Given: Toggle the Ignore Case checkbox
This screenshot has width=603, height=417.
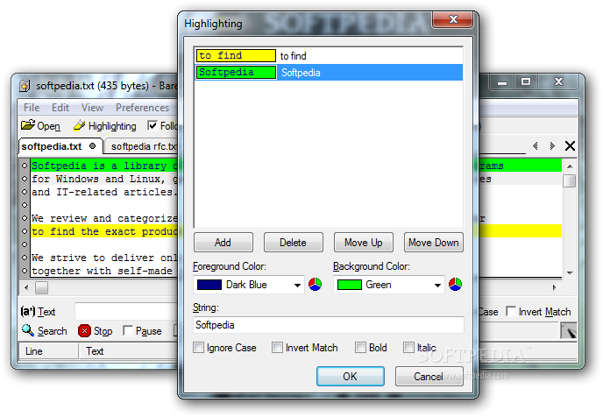Looking at the screenshot, I should (x=198, y=348).
